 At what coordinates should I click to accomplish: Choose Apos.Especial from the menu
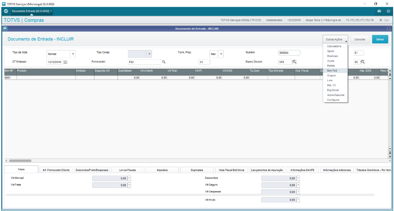(335, 95)
